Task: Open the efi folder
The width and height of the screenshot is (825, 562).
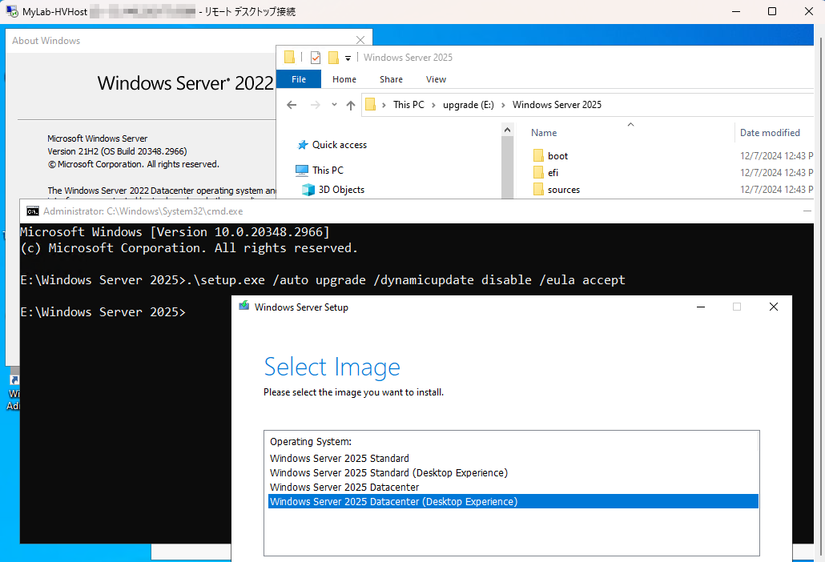Action: click(x=552, y=172)
